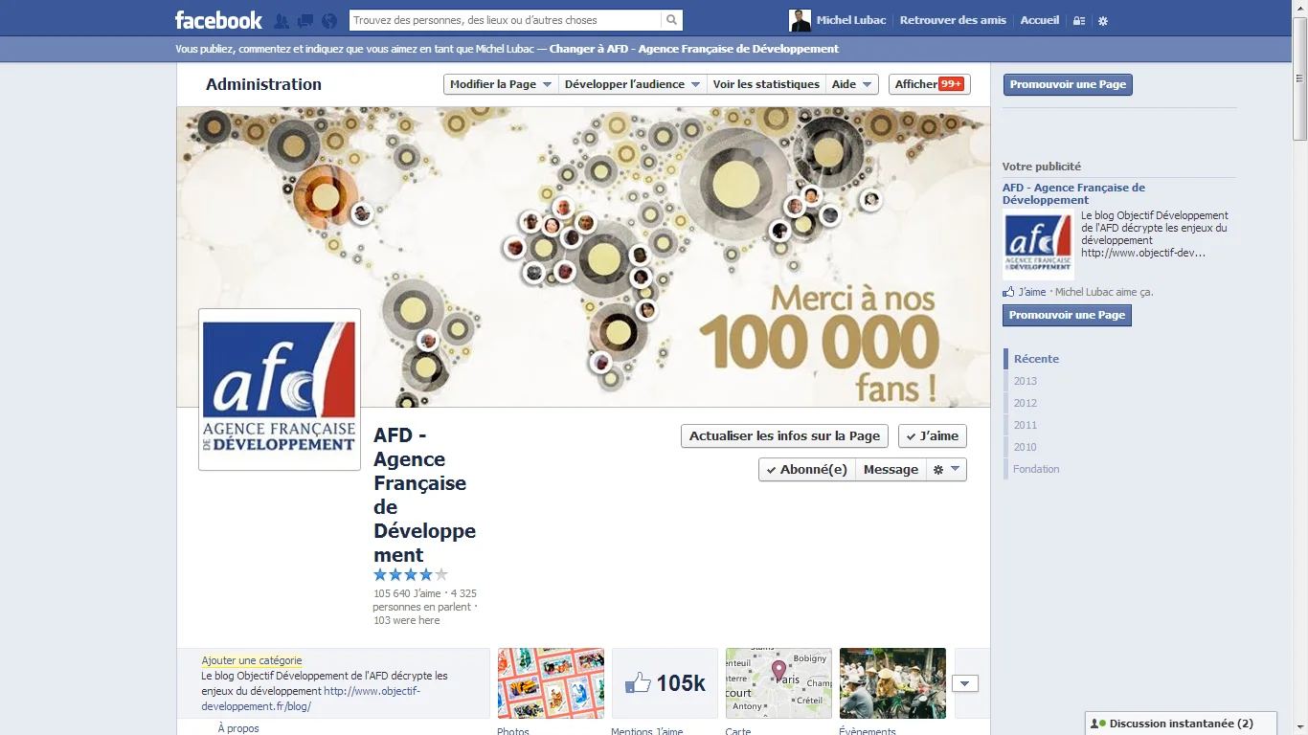Click Ajouter une catégorie link
Image resolution: width=1308 pixels, height=735 pixels.
point(252,660)
